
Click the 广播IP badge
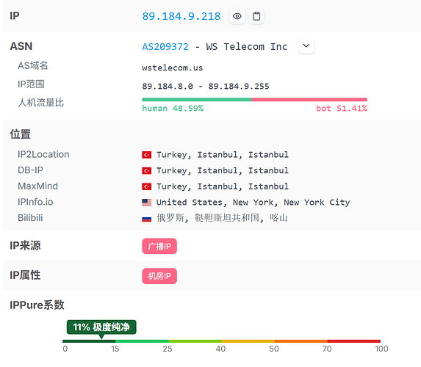pos(159,247)
